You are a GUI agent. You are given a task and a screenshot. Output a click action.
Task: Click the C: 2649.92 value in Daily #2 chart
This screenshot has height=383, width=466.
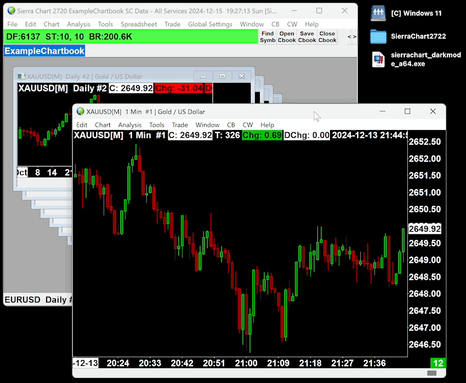click(x=131, y=88)
